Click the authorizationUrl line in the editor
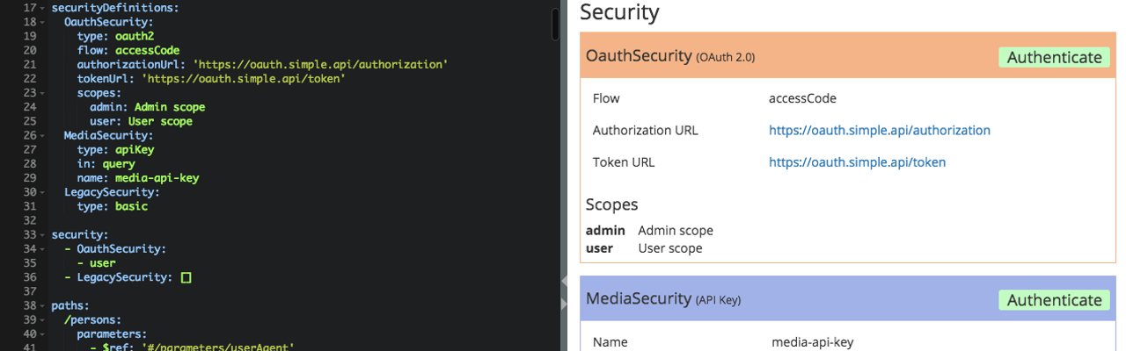Screen dimensions: 1126x351 pos(263,64)
